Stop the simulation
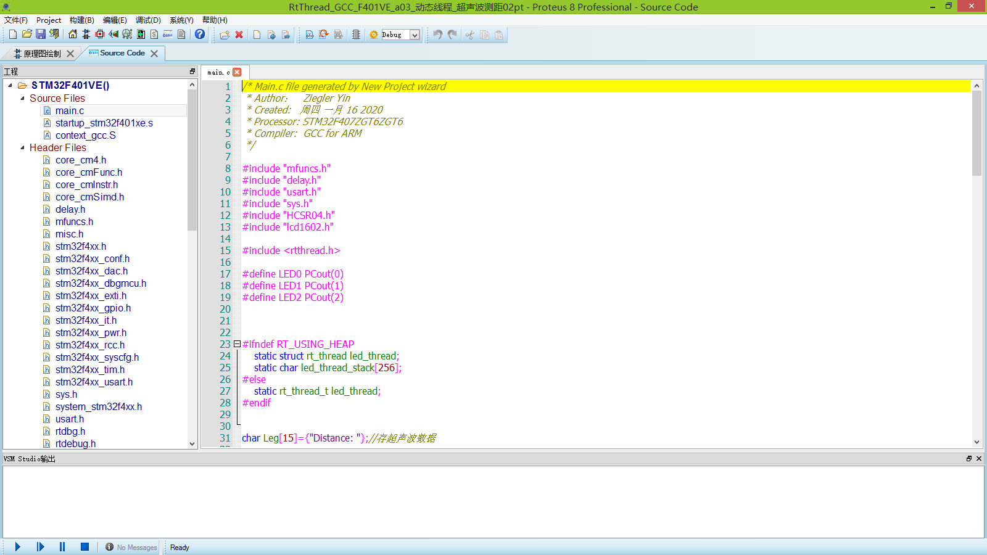The width and height of the screenshot is (987, 555). [85, 547]
